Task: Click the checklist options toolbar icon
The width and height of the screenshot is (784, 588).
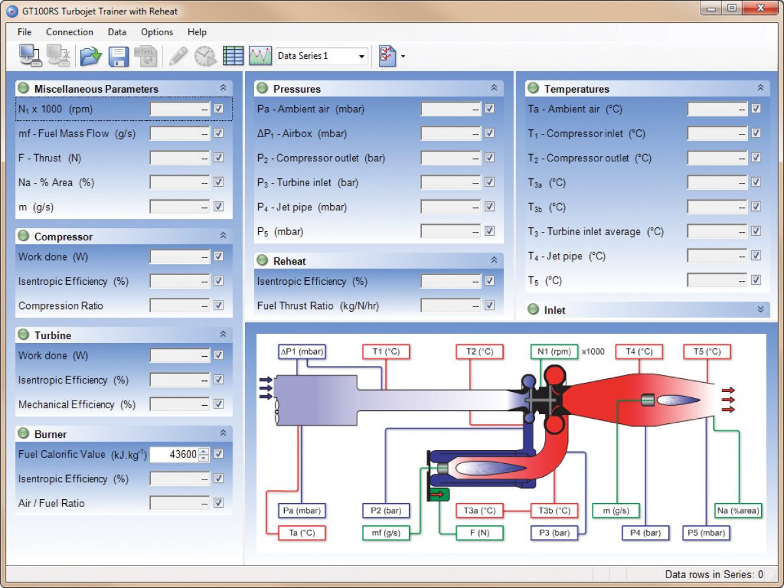Action: point(387,56)
